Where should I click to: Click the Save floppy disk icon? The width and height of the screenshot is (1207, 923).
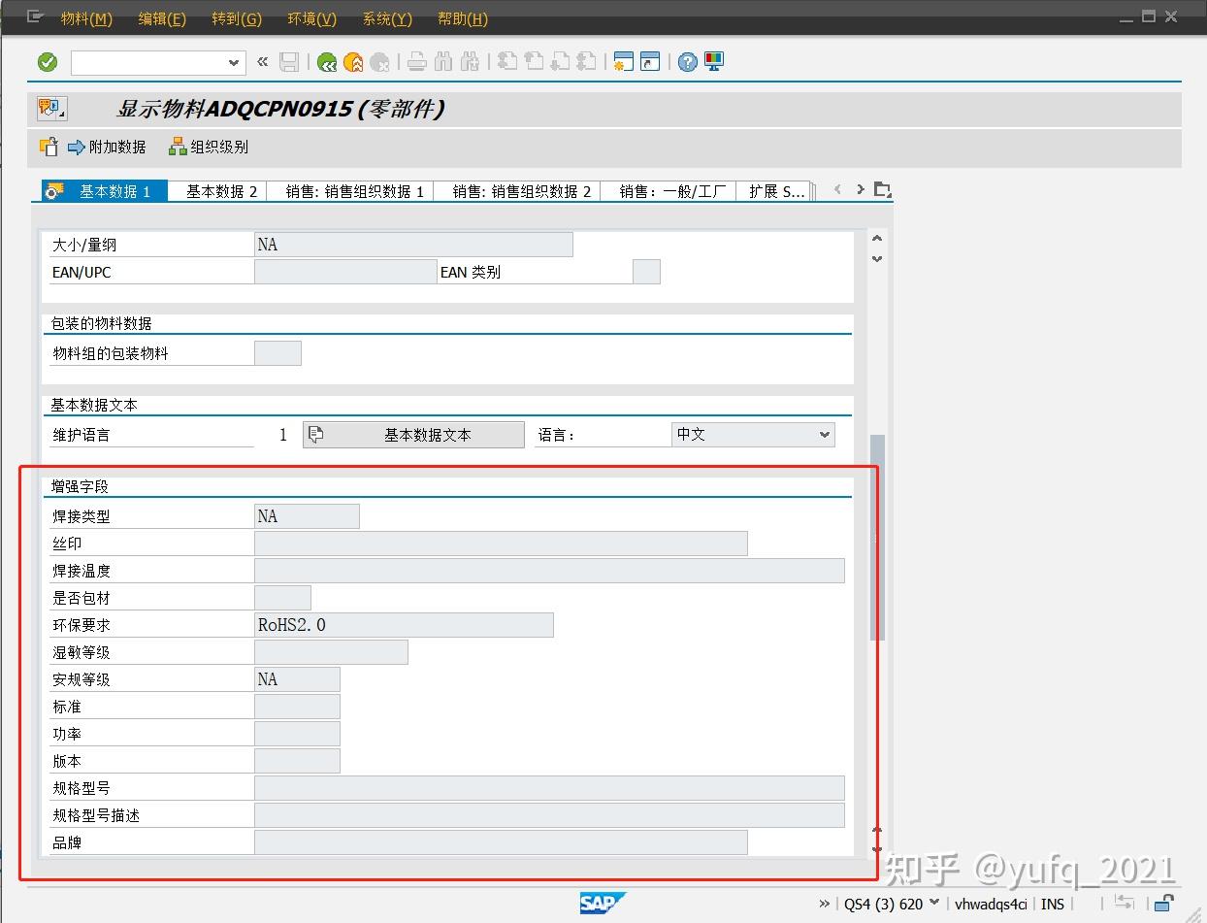click(x=289, y=62)
